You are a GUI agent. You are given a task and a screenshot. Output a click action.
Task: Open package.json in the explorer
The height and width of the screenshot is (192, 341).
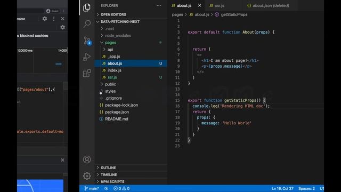pos(131,112)
